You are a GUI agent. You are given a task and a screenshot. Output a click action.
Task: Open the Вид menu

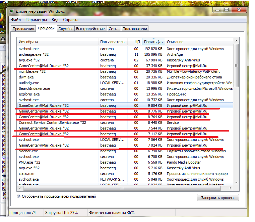(55, 20)
